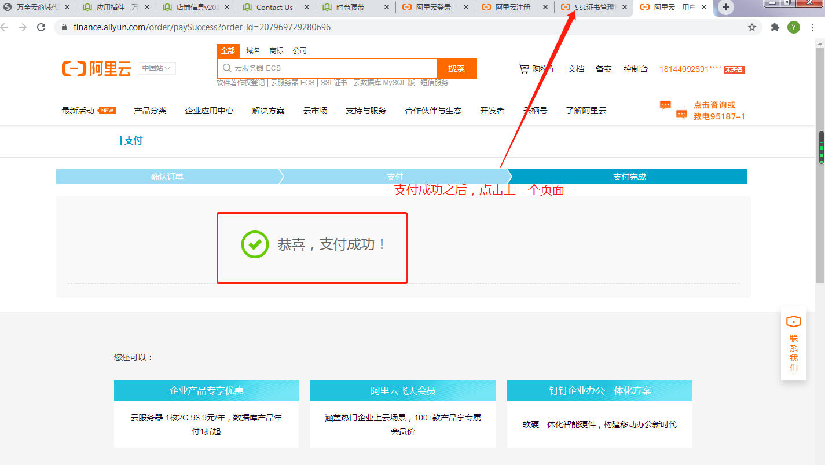Image resolution: width=825 pixels, height=465 pixels.
Task: Close the SSL证书管理 tab
Action: click(x=625, y=8)
